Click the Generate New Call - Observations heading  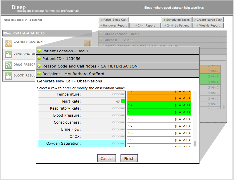pos(70,81)
